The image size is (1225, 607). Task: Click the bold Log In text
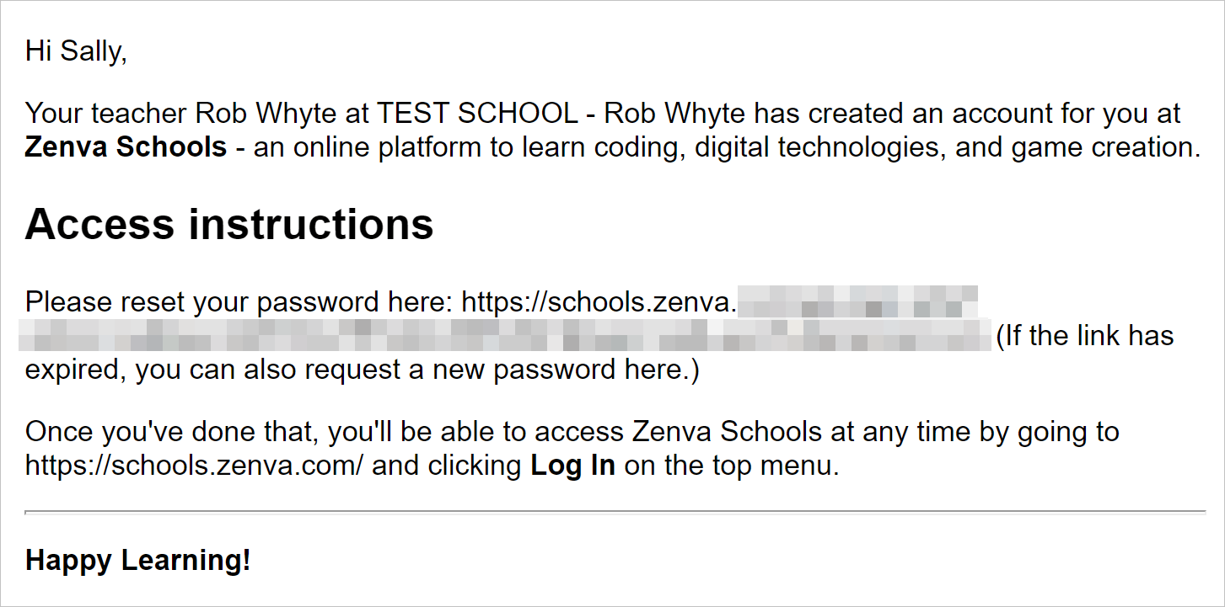tap(572, 466)
